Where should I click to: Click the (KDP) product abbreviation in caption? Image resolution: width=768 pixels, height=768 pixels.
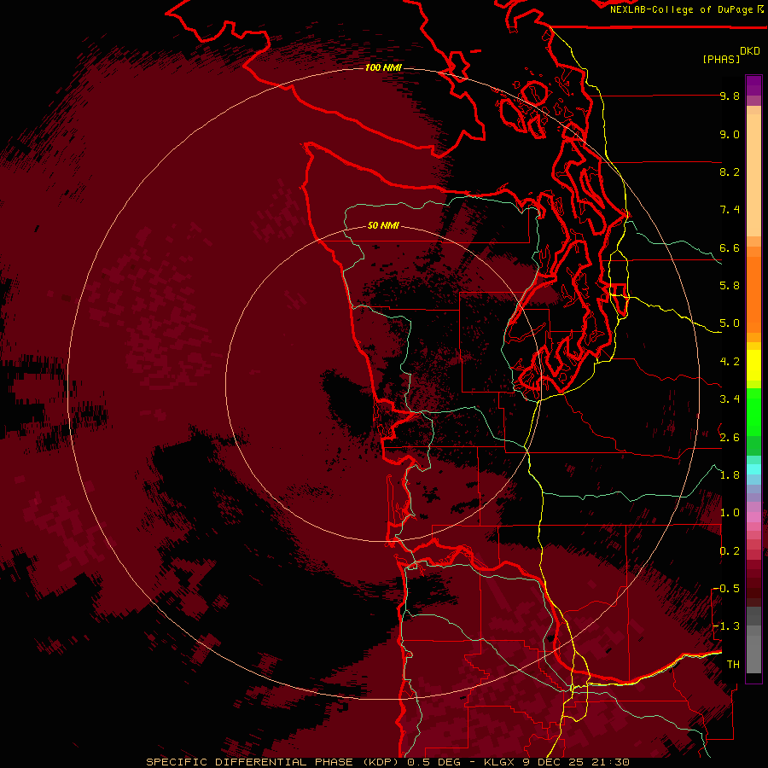[381, 762]
